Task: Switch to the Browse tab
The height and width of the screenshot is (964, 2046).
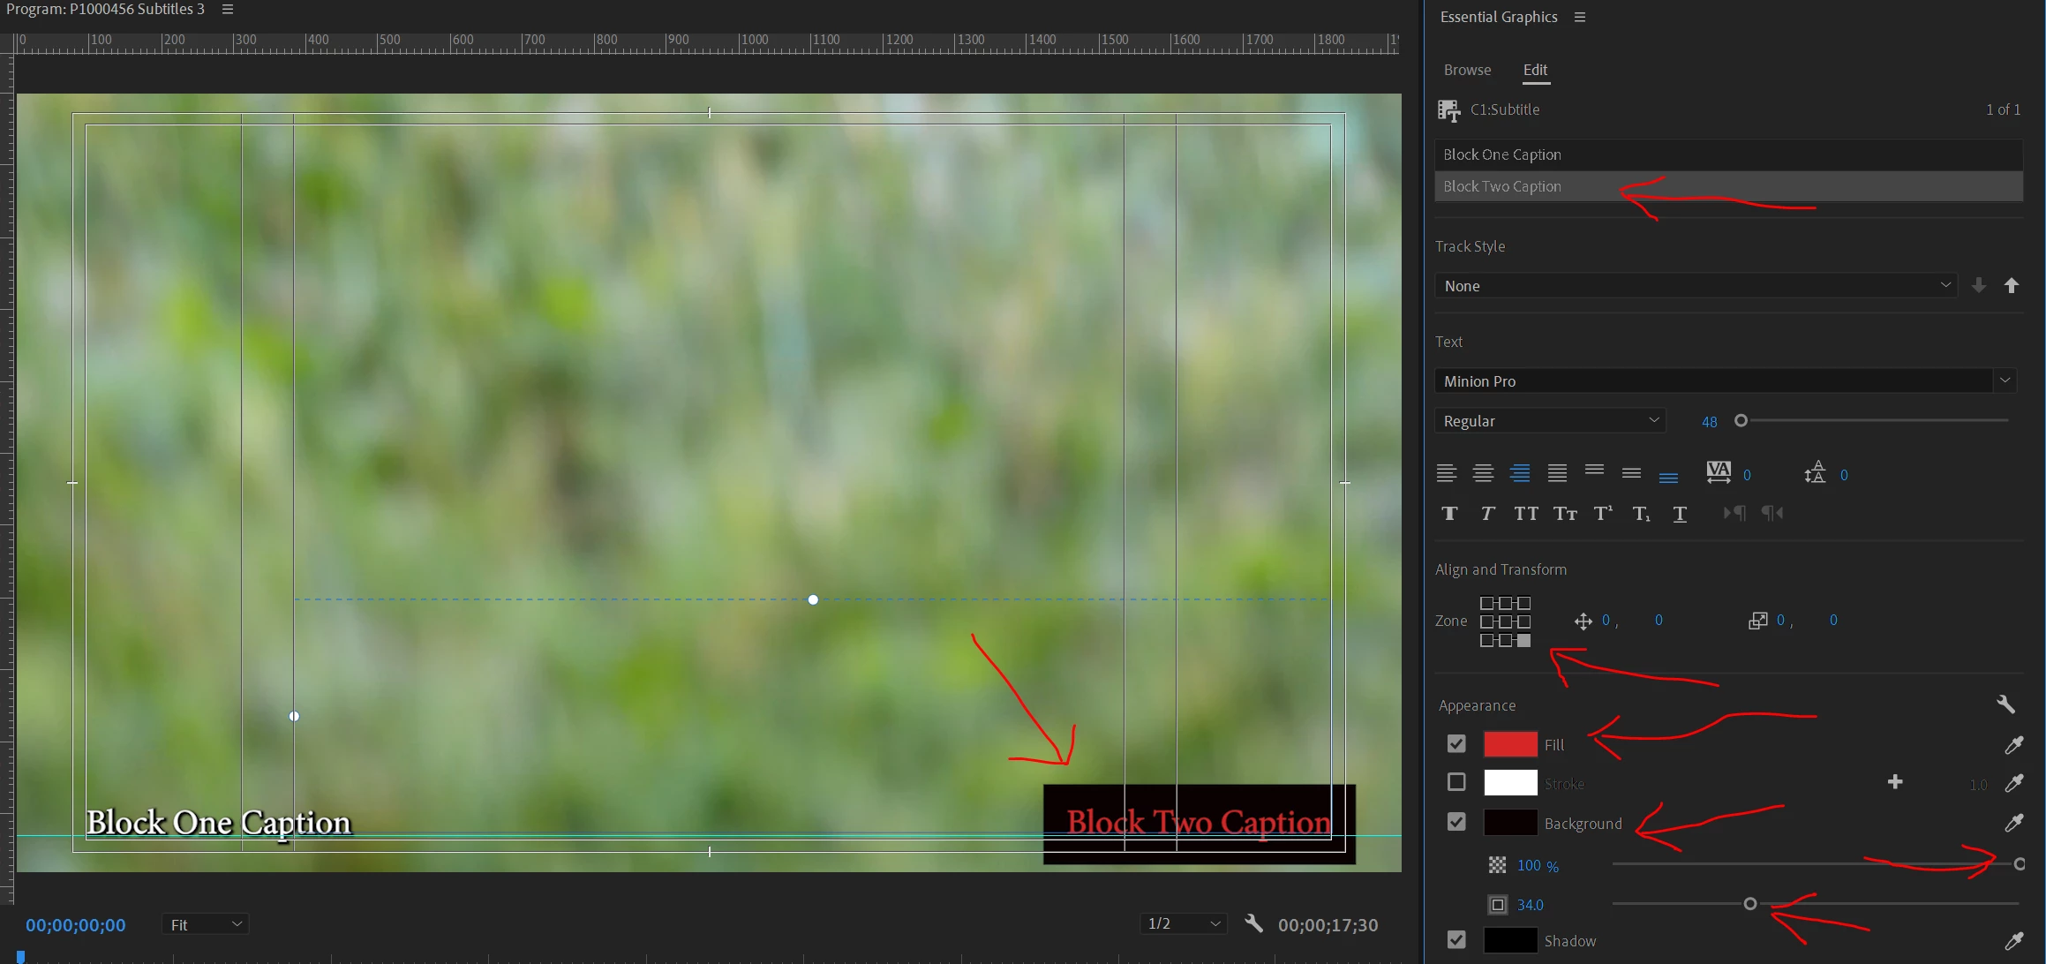Action: pyautogui.click(x=1467, y=70)
